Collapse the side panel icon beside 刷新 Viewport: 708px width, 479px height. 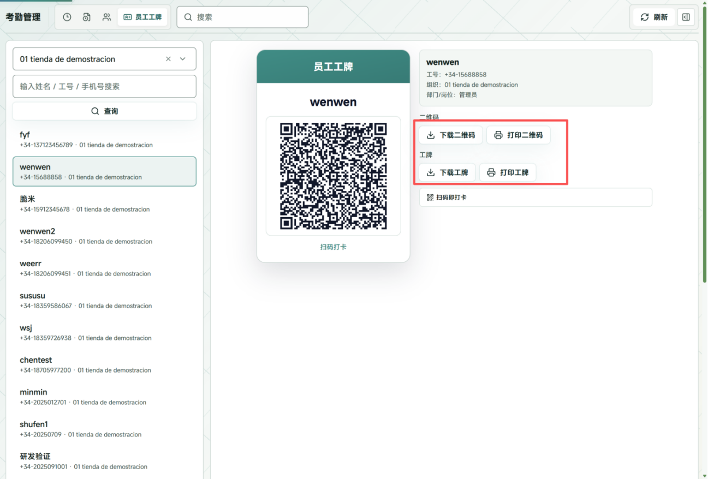point(686,17)
